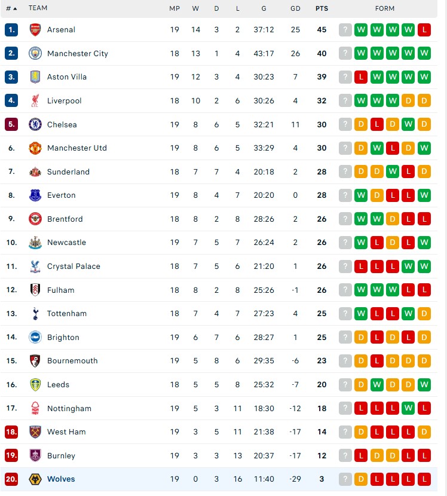The image size is (447, 496).
Task: Select the Fulham team name
Action: coord(60,290)
